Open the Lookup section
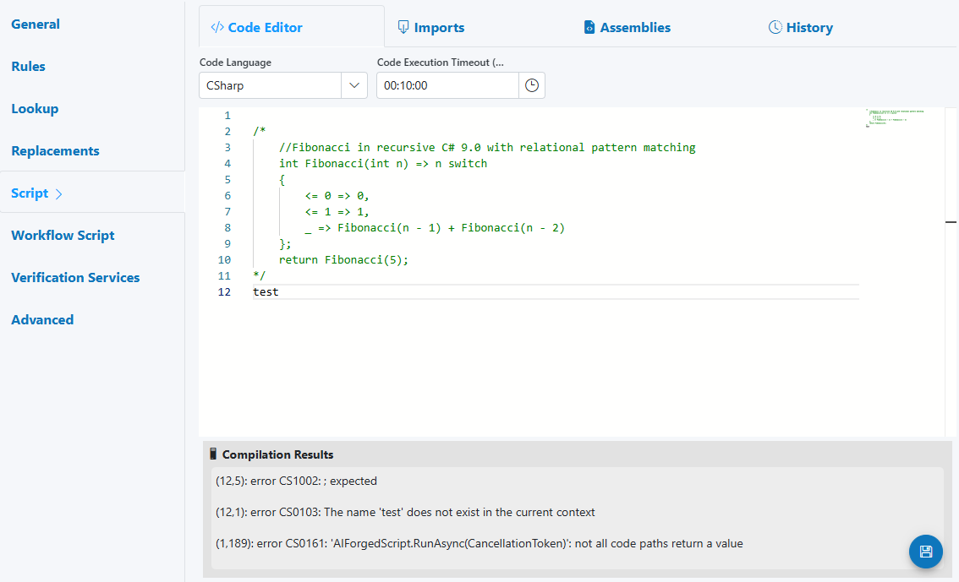This screenshot has width=959, height=582. click(x=35, y=109)
